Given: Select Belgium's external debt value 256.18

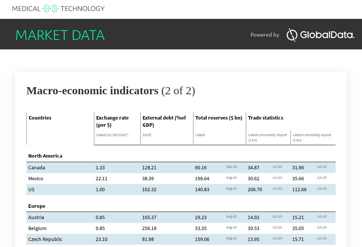Looking at the screenshot, I should tap(150, 228).
